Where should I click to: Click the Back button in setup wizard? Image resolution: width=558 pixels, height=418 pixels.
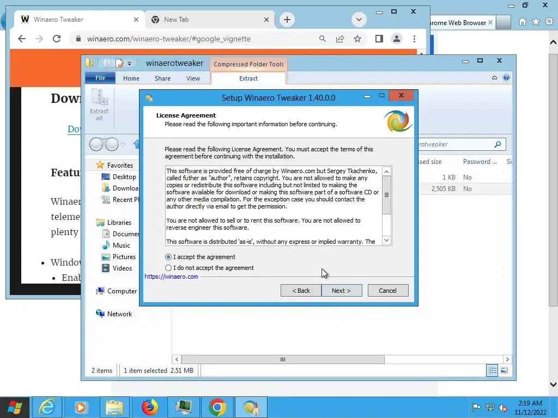pos(301,291)
